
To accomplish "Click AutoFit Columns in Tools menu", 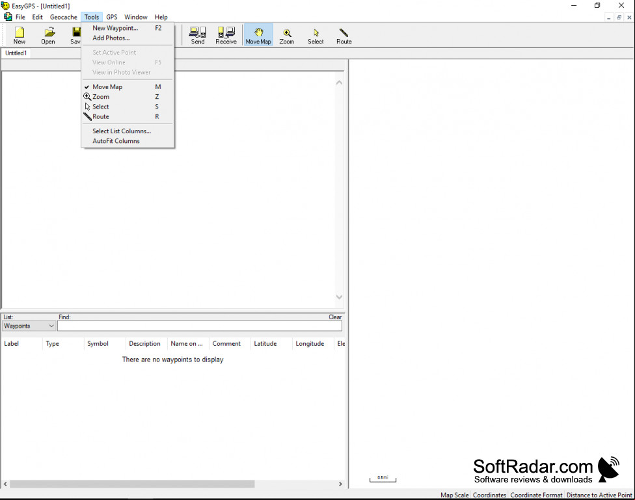I will tap(128, 141).
